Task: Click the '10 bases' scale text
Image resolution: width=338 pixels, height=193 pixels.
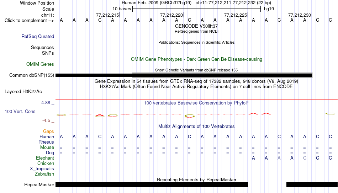Action: coord(122,9)
